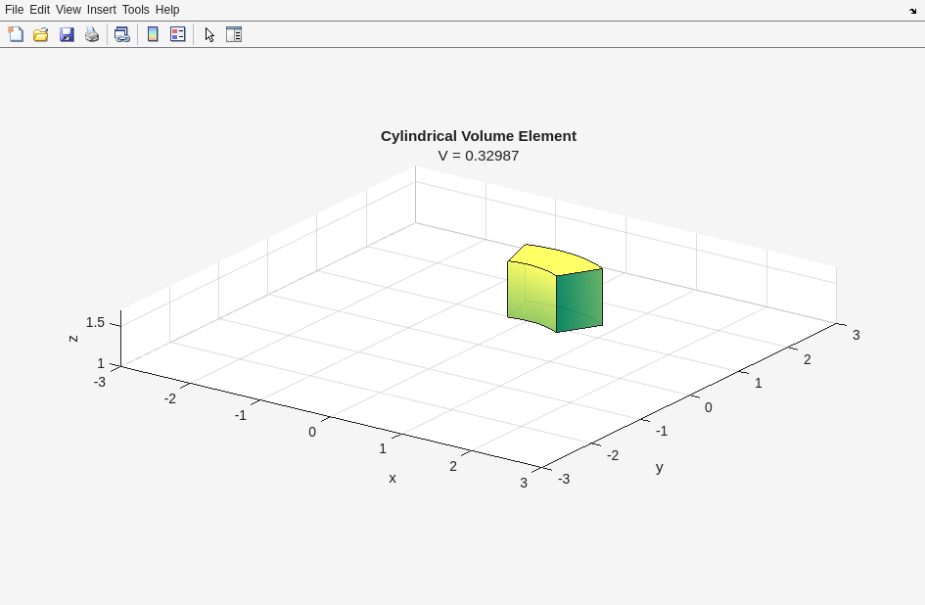Insert a colorbar from the toolbar
This screenshot has width=925, height=605.
point(153,34)
